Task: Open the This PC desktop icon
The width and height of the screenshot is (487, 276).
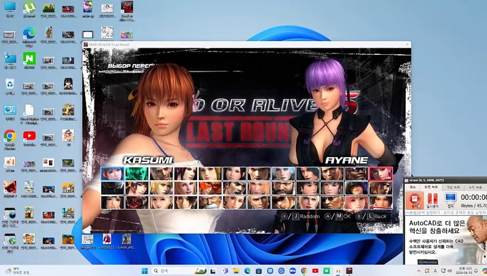Action: 10,10
